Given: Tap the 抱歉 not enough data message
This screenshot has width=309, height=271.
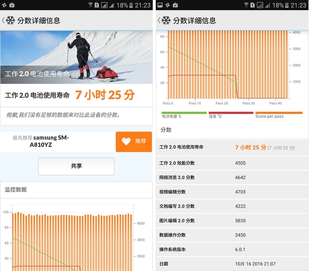Looking at the screenshot, I should coord(63,115).
